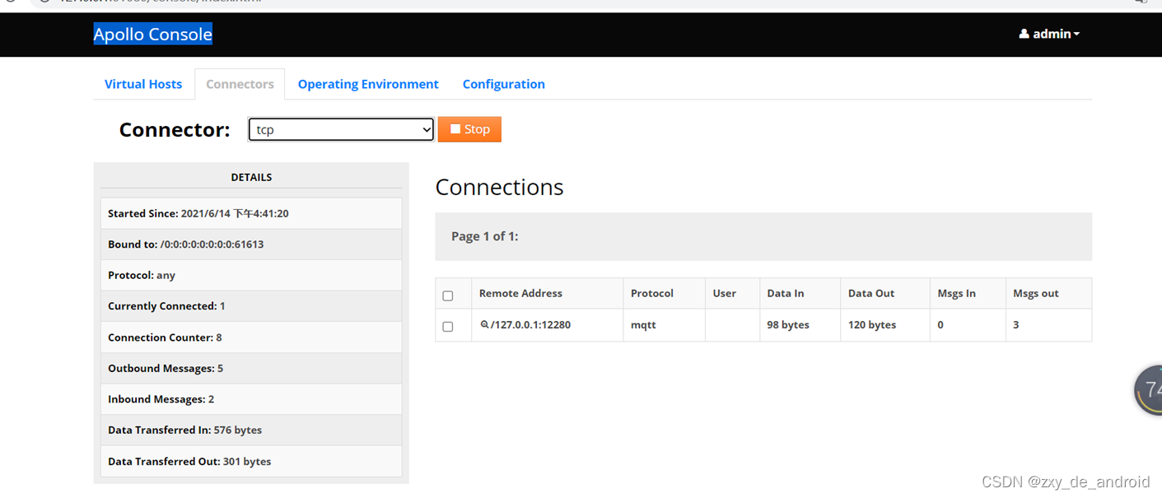Switch to the Virtual Hosts tab

143,84
